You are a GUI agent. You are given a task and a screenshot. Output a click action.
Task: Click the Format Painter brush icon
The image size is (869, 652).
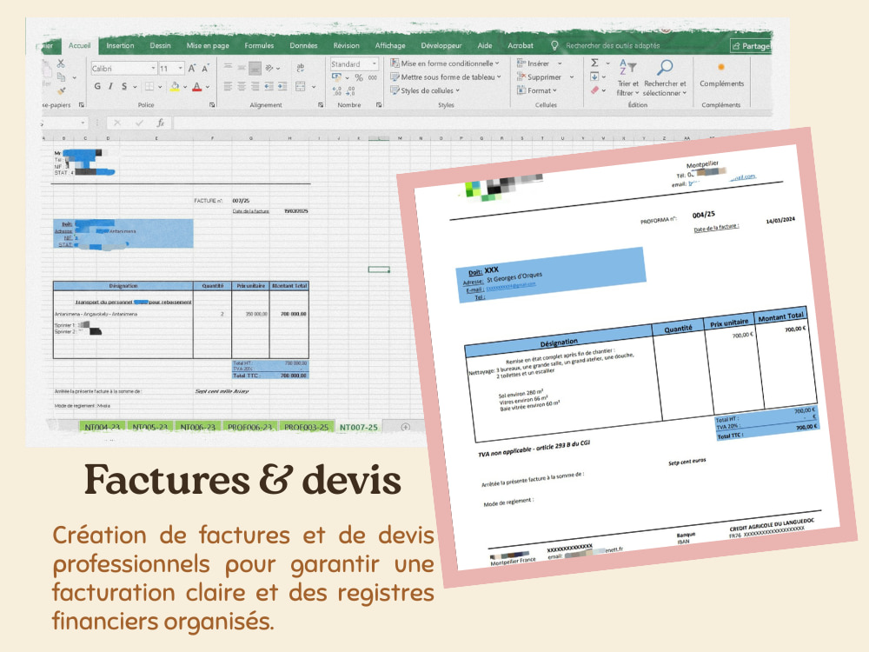coord(62,90)
